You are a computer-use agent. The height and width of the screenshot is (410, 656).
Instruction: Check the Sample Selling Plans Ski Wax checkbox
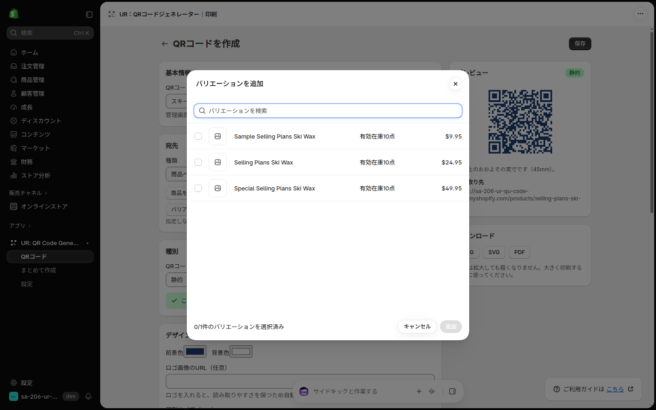[x=198, y=136]
